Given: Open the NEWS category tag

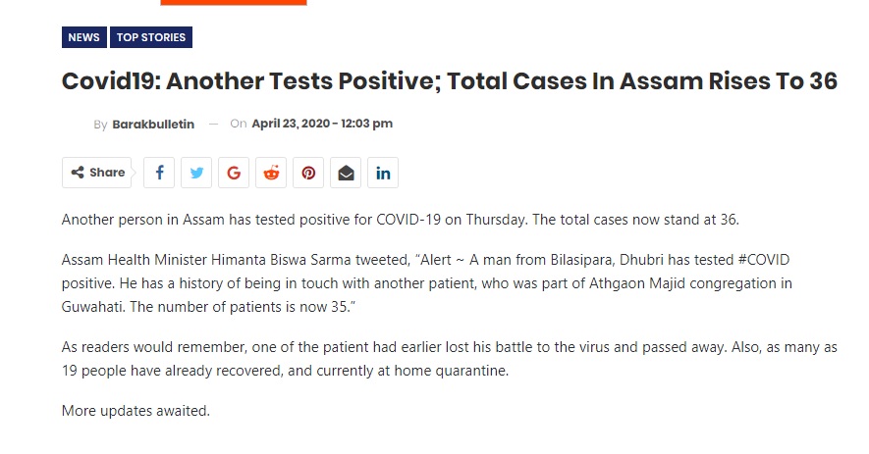Looking at the screenshot, I should pos(84,37).
